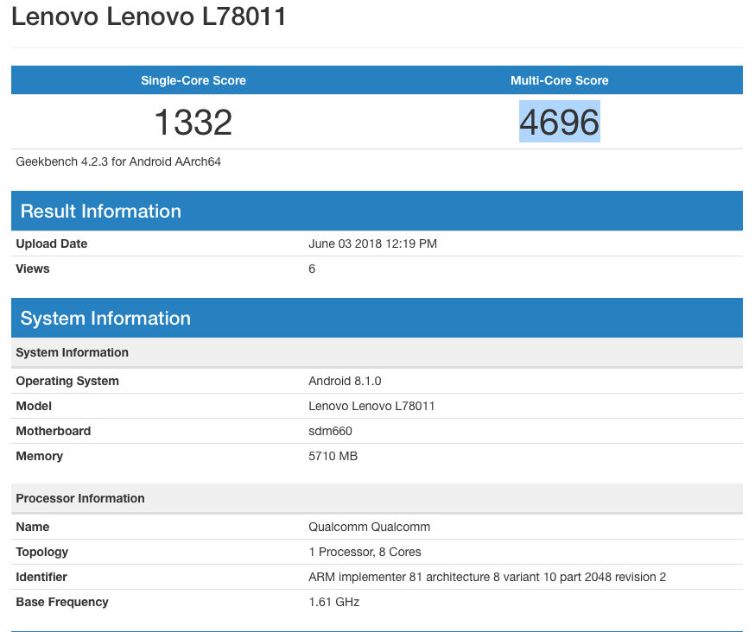This screenshot has width=755, height=632.
Task: Select the "Operating System" row label
Action: tap(67, 381)
